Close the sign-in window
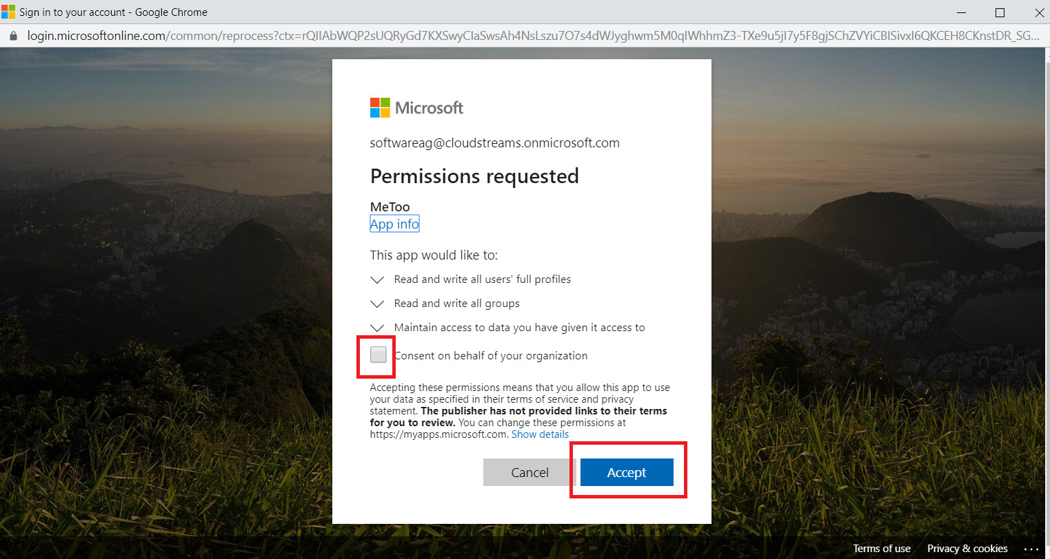The image size is (1050, 559). (1039, 12)
